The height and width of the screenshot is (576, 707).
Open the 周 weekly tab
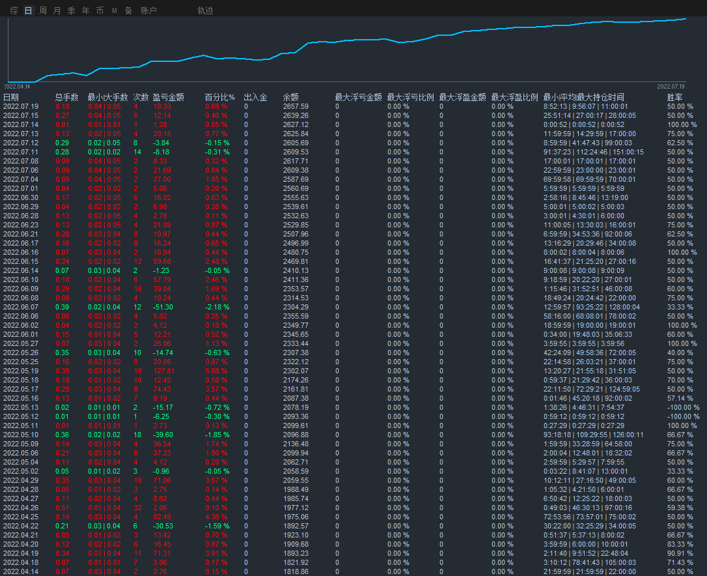click(43, 10)
